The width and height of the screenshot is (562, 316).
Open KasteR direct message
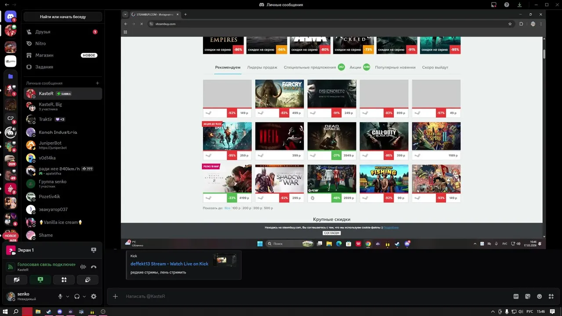point(63,93)
